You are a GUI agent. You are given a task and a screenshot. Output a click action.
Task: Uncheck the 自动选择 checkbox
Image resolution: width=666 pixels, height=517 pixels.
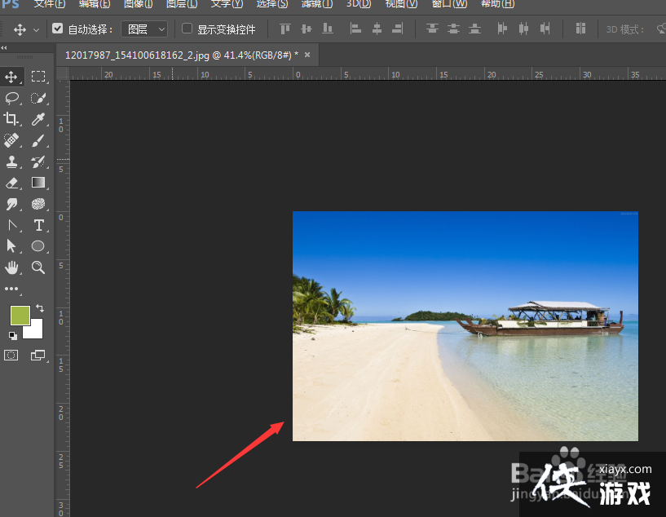click(57, 29)
